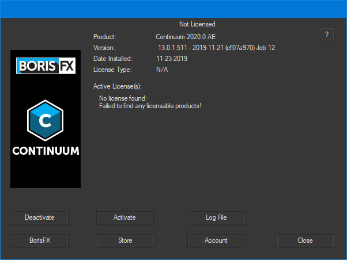Open help with the question mark button
This screenshot has width=347, height=260.
[327, 35]
